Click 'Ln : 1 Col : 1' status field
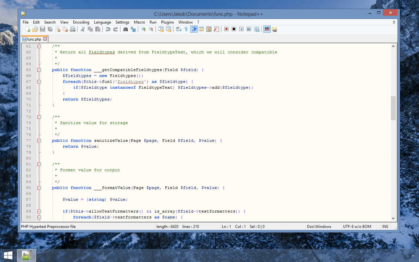 pos(234,227)
